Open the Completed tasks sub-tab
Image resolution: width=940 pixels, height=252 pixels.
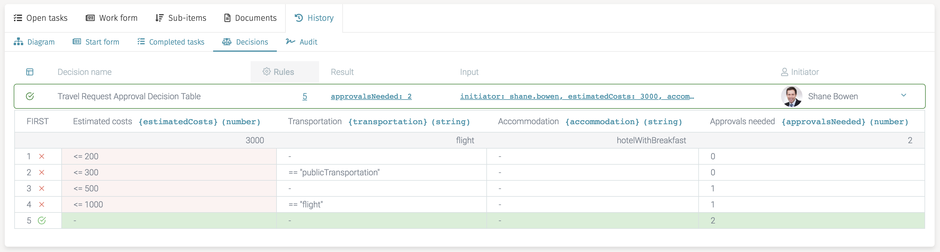[x=171, y=42]
